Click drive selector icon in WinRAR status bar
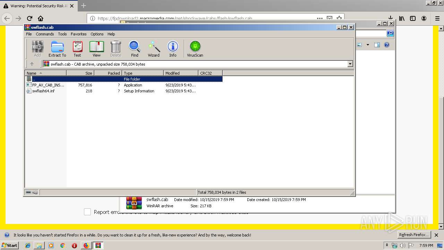Screen dimensions: 444x250 (x=28, y=192)
